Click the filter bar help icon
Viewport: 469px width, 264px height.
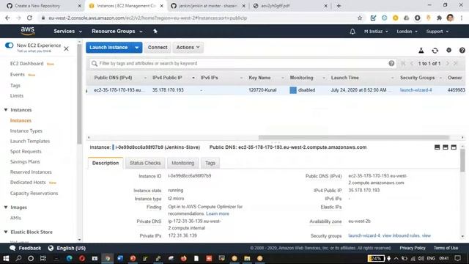pyautogui.click(x=391, y=63)
